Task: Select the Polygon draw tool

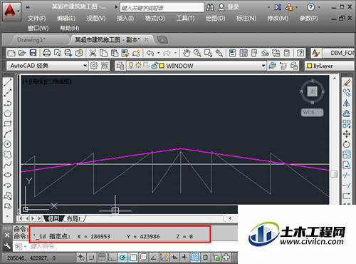Action: pyautogui.click(x=8, y=113)
